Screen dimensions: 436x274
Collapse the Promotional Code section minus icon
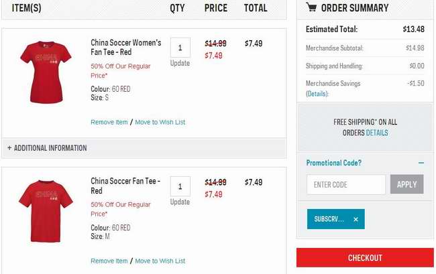coord(421,163)
